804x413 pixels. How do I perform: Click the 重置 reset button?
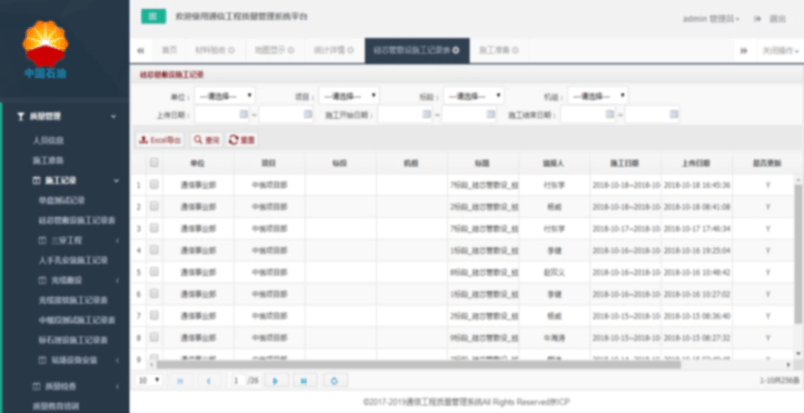(242, 140)
